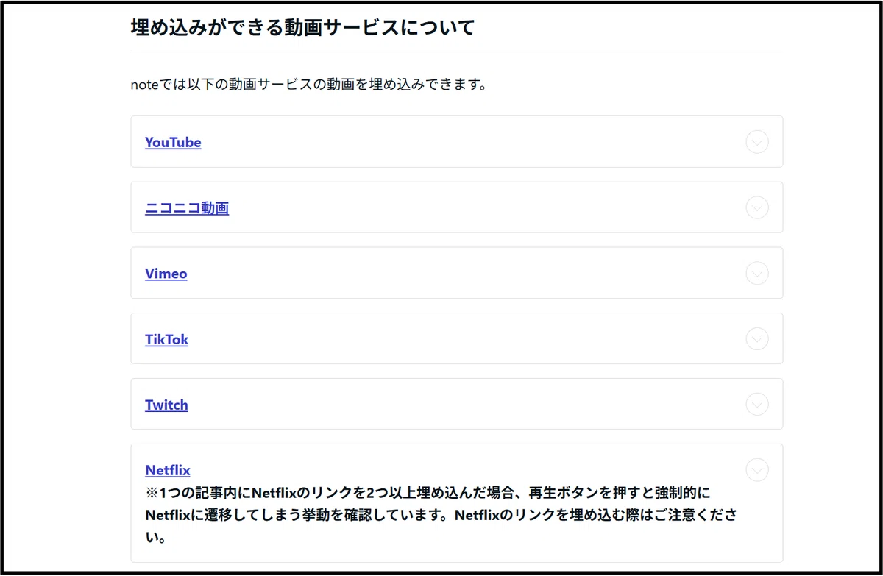This screenshot has height=576, width=883.
Task: Open the ニコニコ動画 link
Action: pos(187,208)
